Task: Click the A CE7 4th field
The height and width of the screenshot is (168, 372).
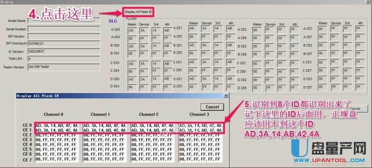Action: tap(360, 37)
